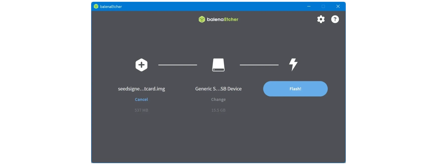Cancel the selected image file

tap(141, 99)
